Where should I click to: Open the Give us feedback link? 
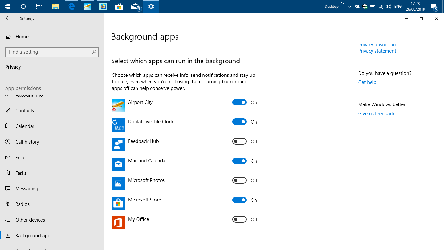[x=376, y=114]
